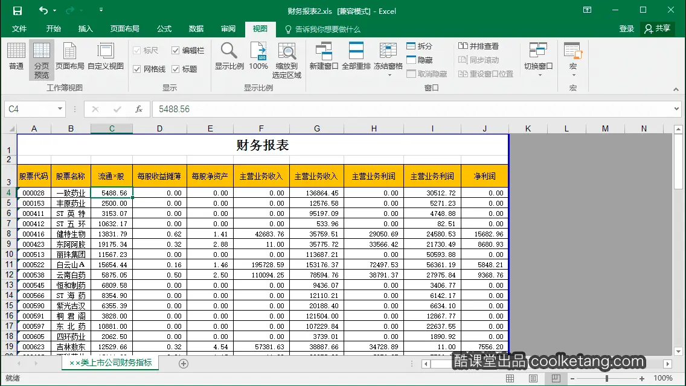Click the Insert Function fx button
Image resolution: width=686 pixels, height=386 pixels.
[x=139, y=109]
